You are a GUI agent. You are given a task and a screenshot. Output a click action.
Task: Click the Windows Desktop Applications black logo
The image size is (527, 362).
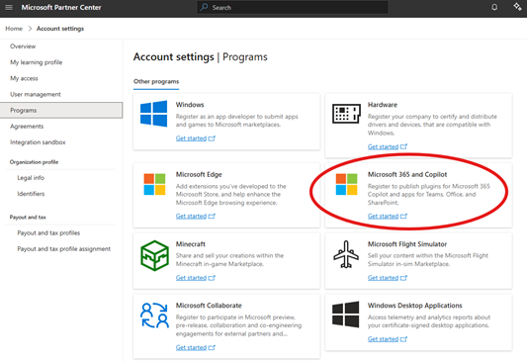(x=346, y=315)
